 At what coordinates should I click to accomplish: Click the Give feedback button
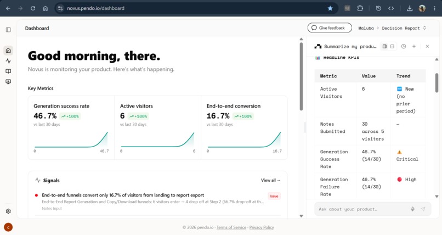click(330, 27)
